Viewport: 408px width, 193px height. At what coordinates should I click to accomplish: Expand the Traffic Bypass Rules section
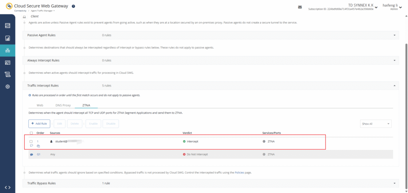394,183
